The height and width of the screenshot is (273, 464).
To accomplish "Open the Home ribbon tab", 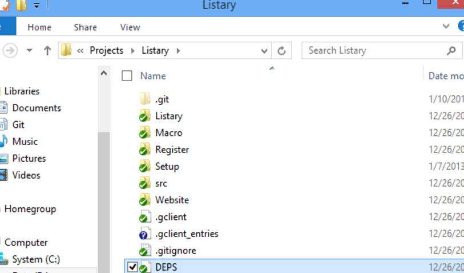I will pos(39,27).
